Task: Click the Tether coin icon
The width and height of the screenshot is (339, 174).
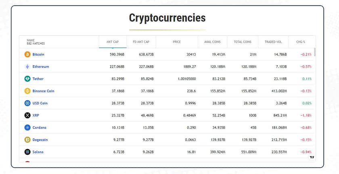Action: (27, 79)
